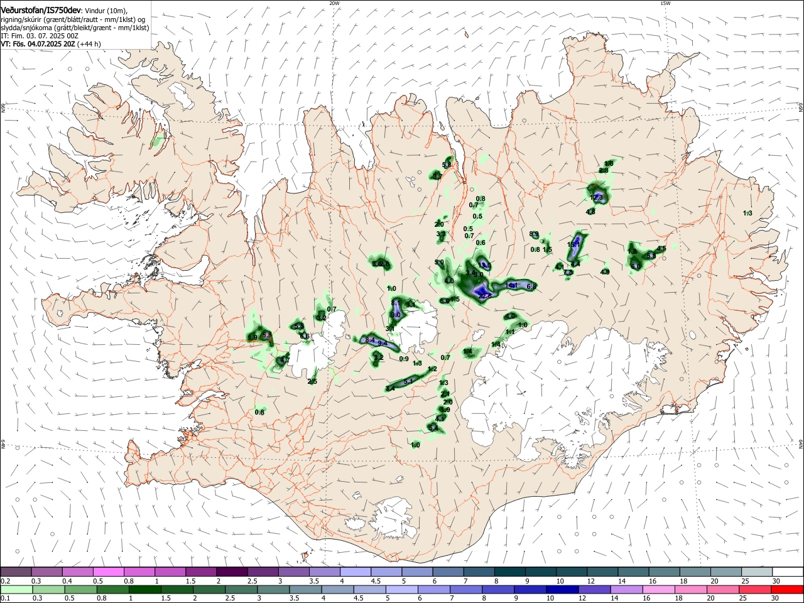The image size is (804, 603).
Task: Click the 0.6 precipitation value label
Action: click(x=481, y=242)
